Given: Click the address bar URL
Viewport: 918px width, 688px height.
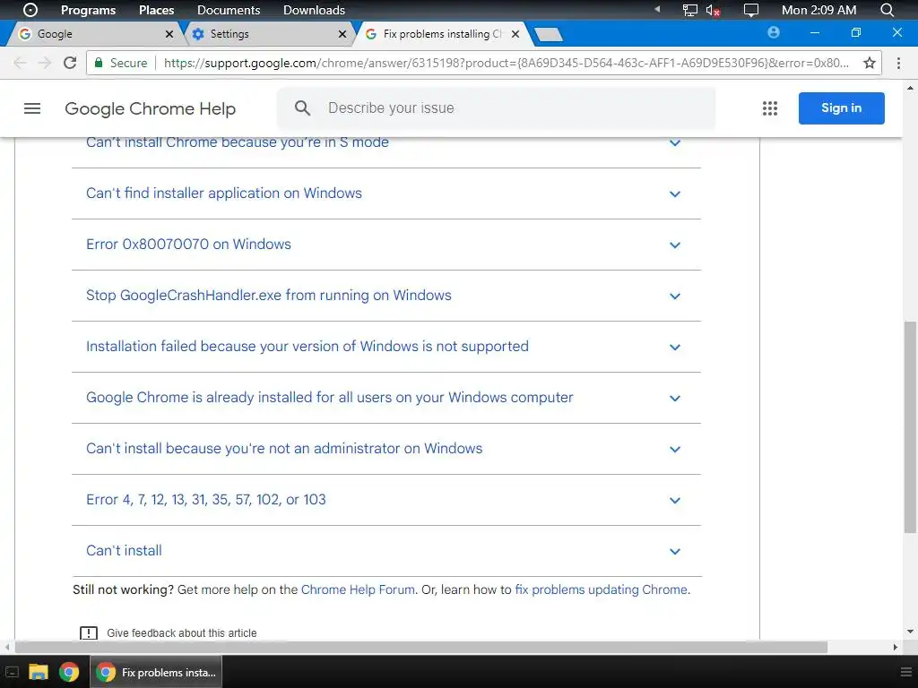Looking at the screenshot, I should pyautogui.click(x=507, y=63).
